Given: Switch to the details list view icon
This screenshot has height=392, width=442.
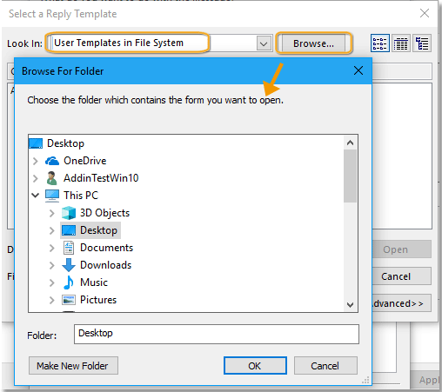Looking at the screenshot, I should [x=401, y=43].
